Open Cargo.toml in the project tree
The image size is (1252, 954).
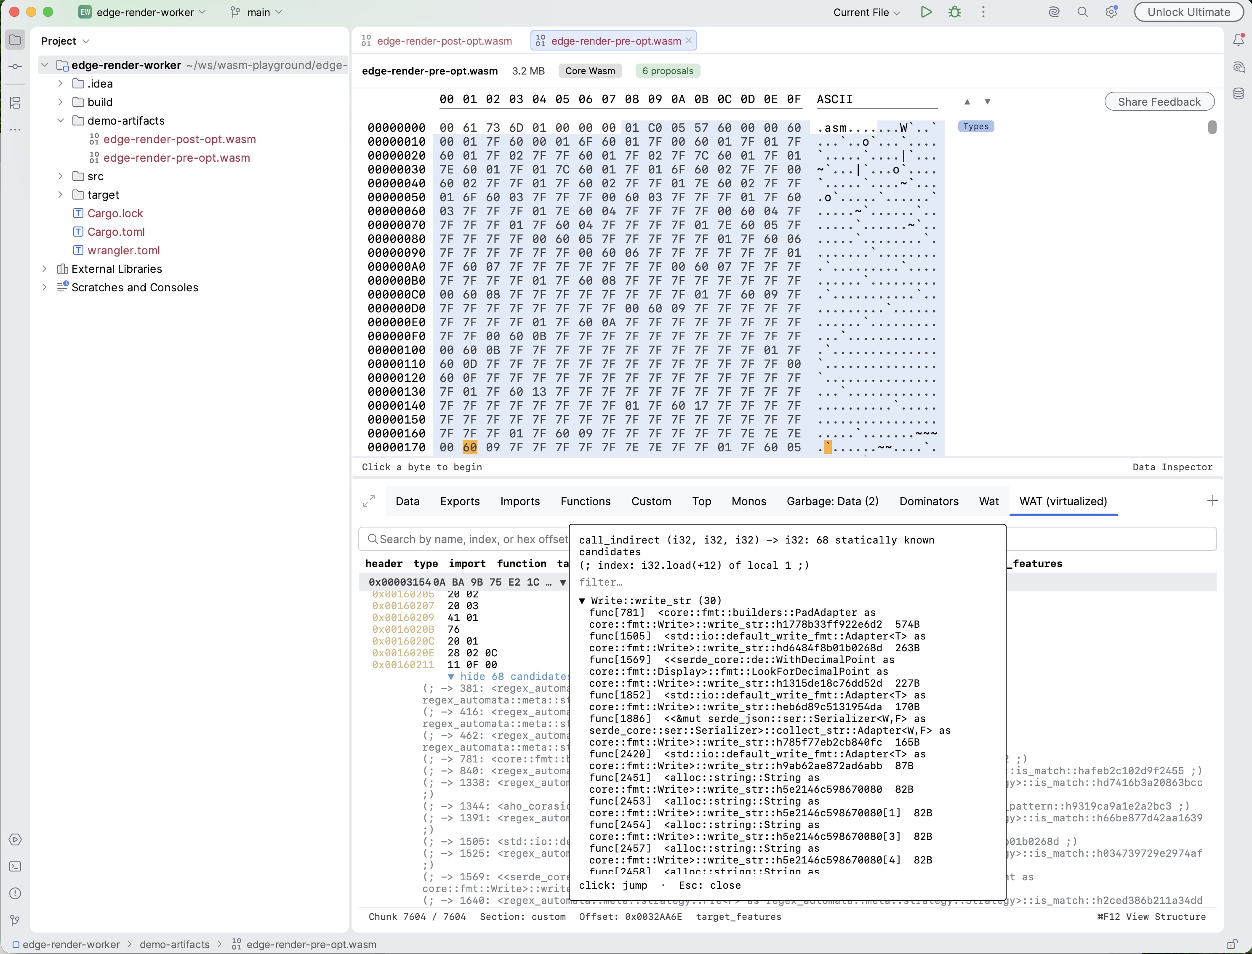click(x=116, y=232)
